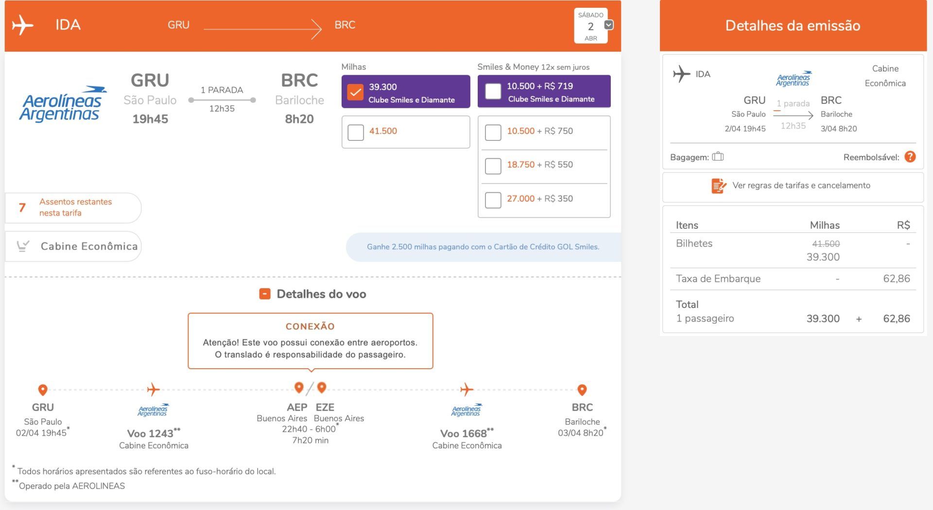The width and height of the screenshot is (933, 510).
Task: Click the EZE airport location pin
Action: pos(322,387)
